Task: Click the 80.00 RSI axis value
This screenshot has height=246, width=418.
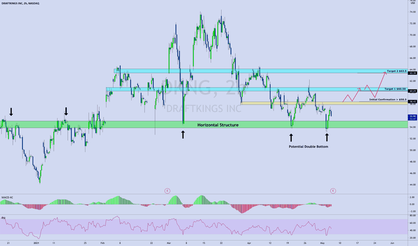Action: click(x=413, y=216)
